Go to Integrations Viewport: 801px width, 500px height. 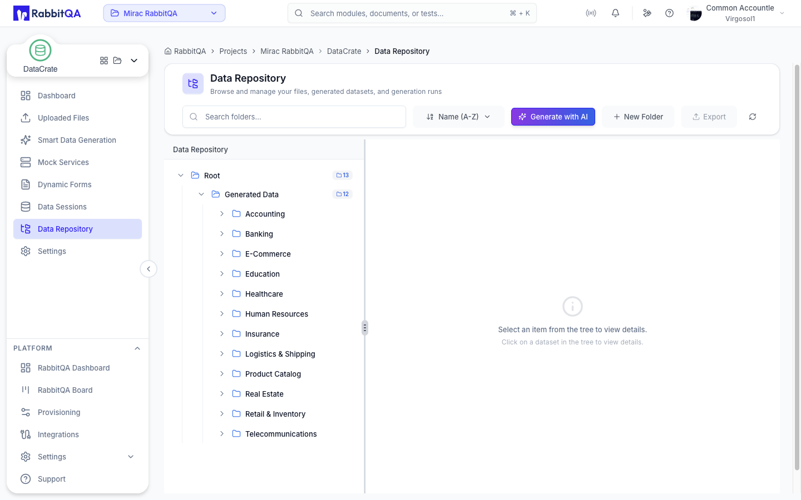click(77, 434)
